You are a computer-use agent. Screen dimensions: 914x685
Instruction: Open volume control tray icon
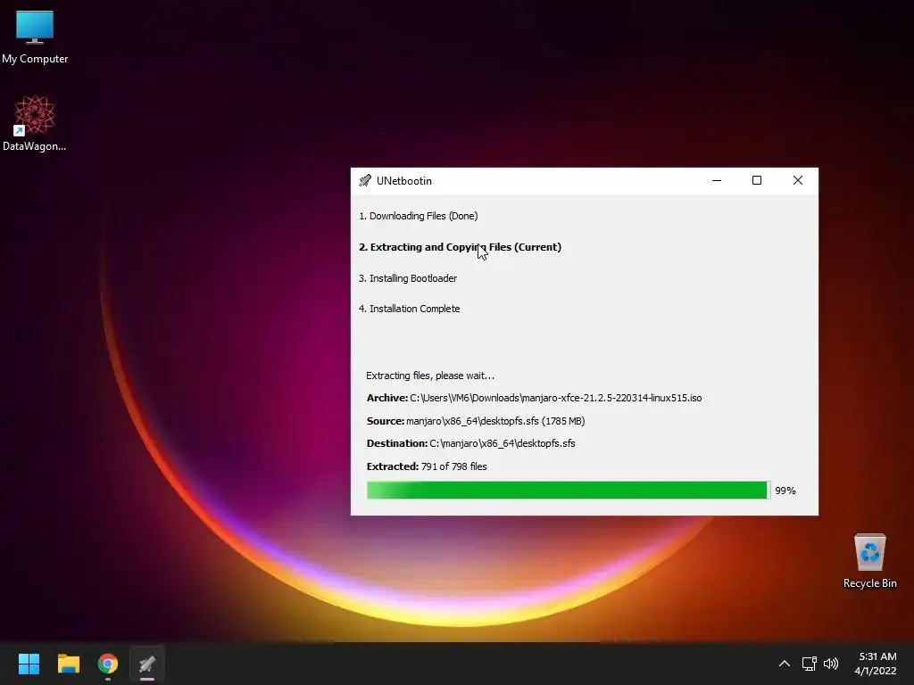pos(831,664)
